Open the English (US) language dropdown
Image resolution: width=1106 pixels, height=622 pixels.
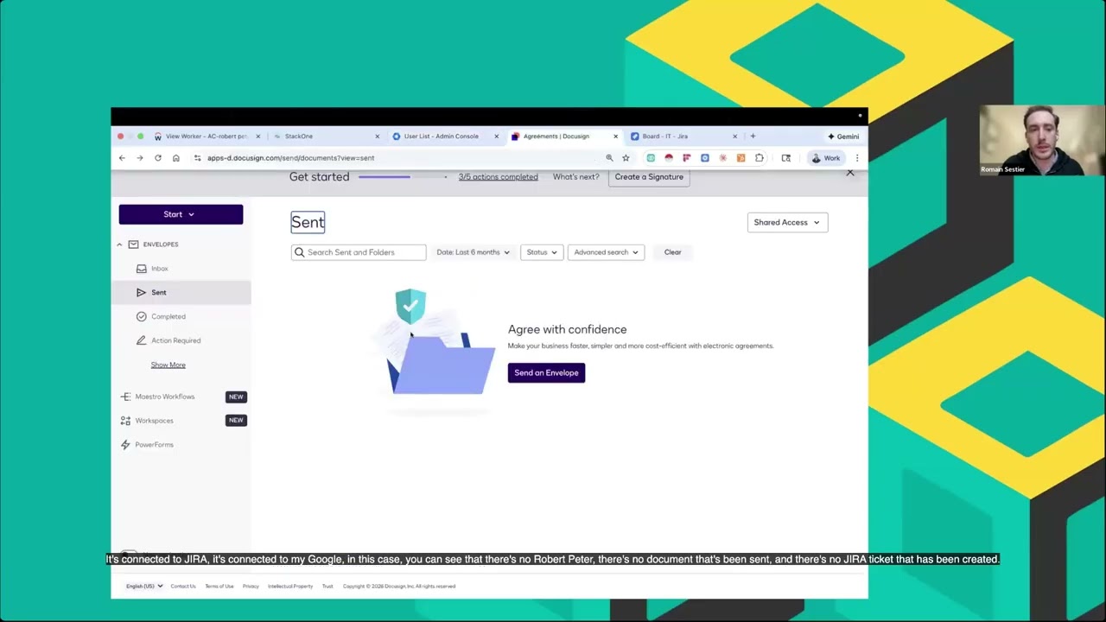[144, 587]
